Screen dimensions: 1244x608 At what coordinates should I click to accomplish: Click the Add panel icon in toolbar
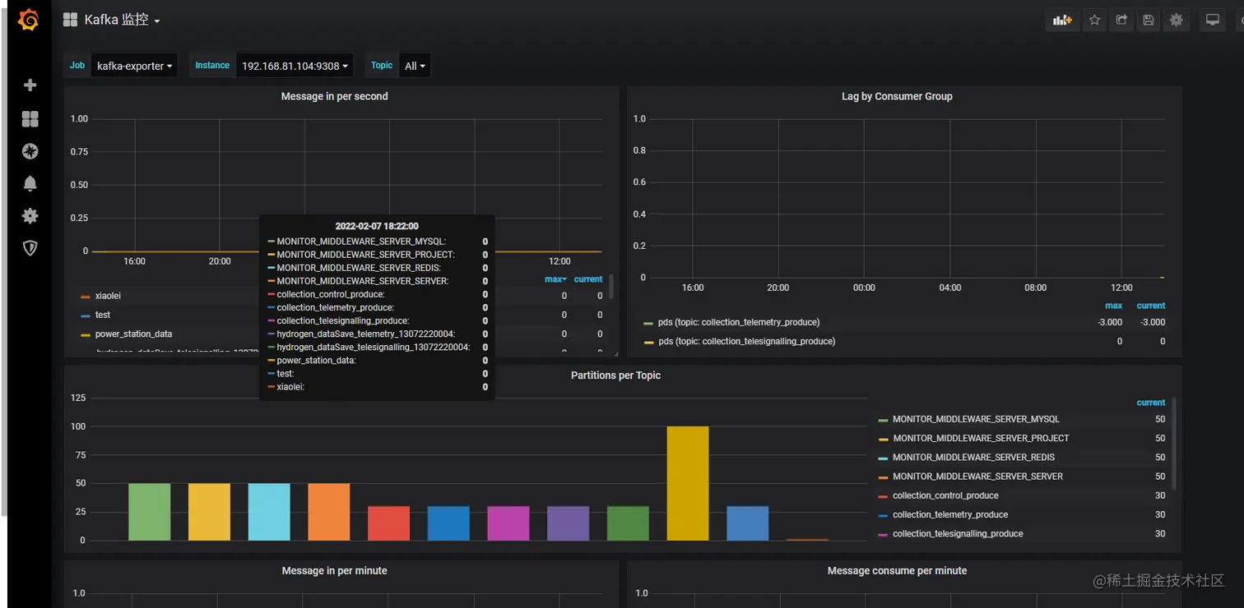[1063, 21]
